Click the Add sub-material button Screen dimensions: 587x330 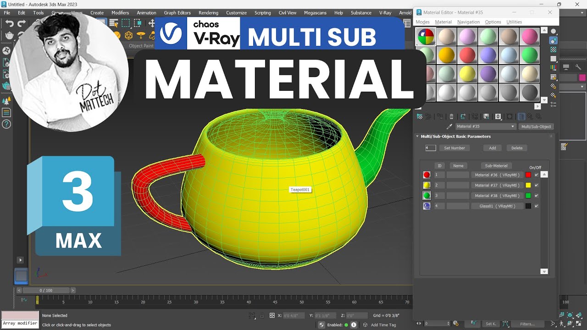pyautogui.click(x=493, y=148)
